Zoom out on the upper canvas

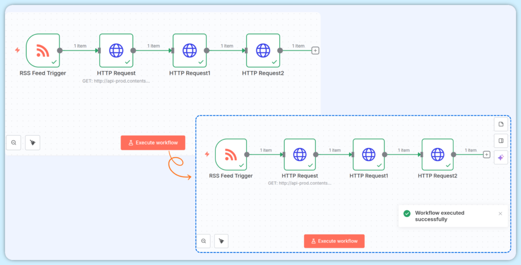14,143
